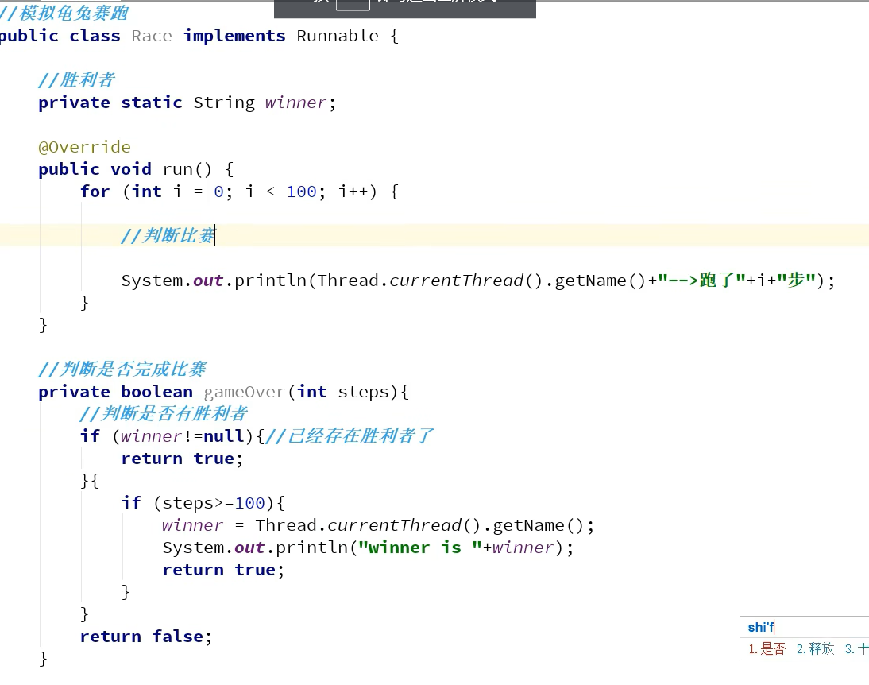
Task: Click the return false statement
Action: coord(145,637)
